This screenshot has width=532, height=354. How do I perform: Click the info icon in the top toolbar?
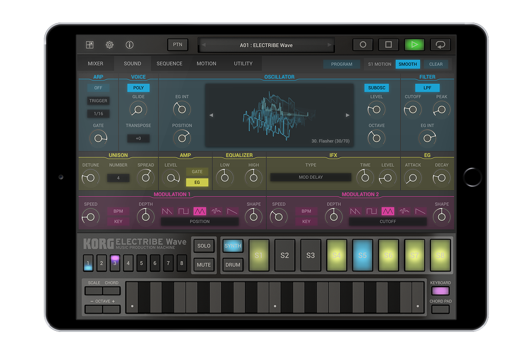[130, 45]
